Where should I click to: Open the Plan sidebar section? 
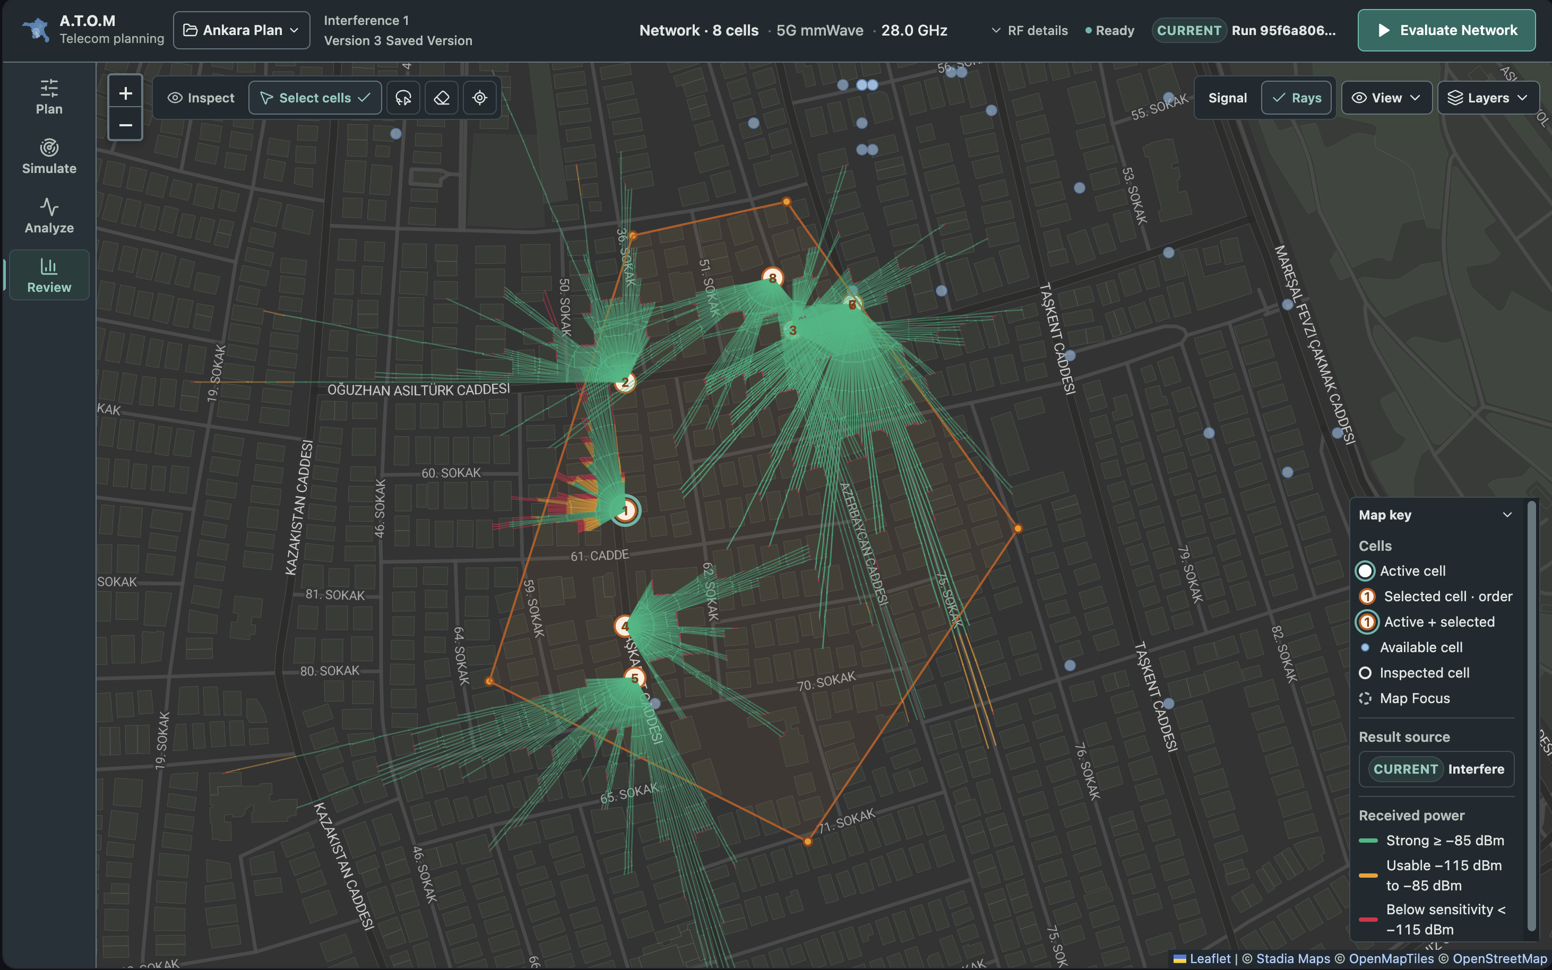coord(49,97)
